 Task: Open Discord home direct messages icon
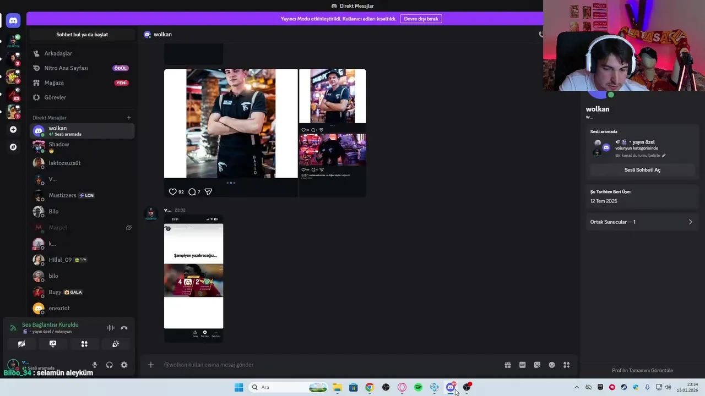pyautogui.click(x=13, y=20)
